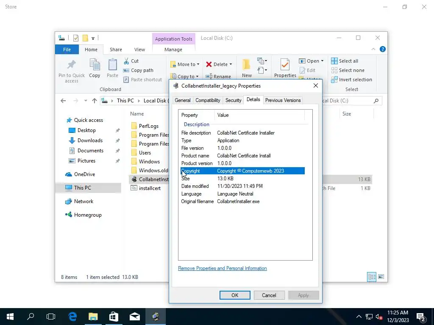Select the File description property row
Viewport: 434px width, 325px height.
click(x=243, y=133)
